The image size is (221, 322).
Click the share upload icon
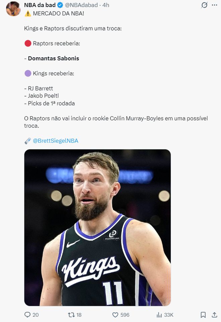214,315
